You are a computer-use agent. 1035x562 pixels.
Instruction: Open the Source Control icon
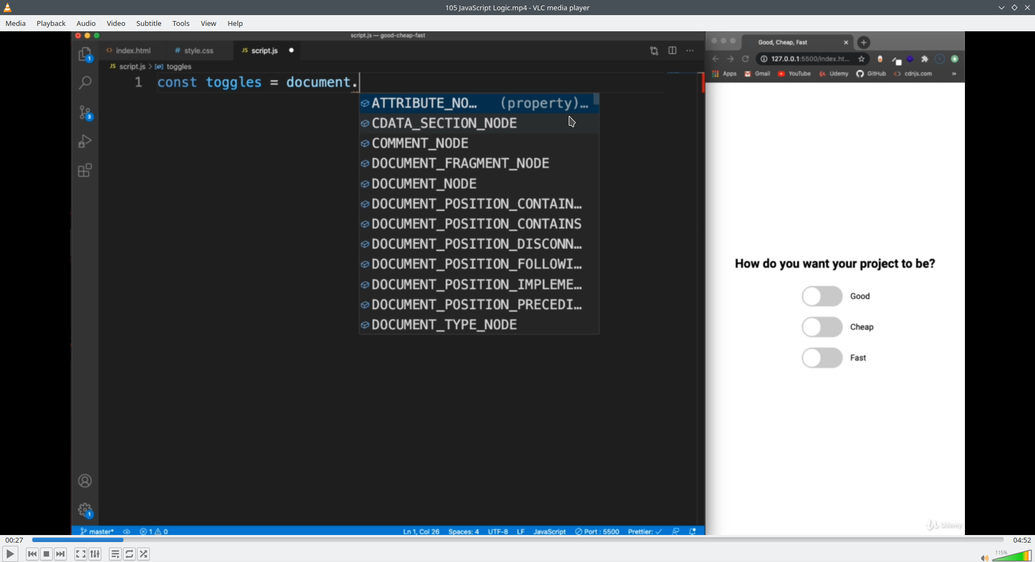coord(85,113)
